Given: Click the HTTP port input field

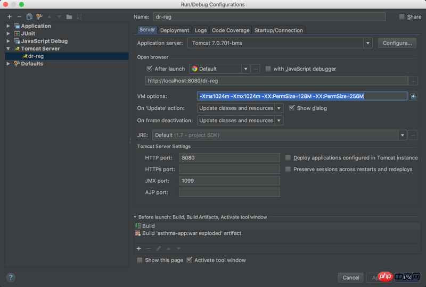Looking at the screenshot, I should click(x=229, y=158).
